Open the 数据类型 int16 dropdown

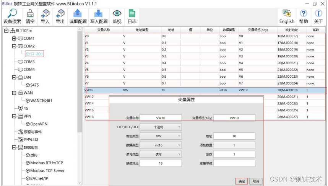pos(161,145)
